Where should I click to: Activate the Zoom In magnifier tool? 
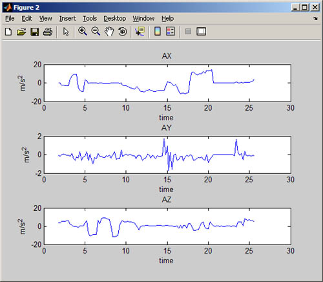click(83, 32)
